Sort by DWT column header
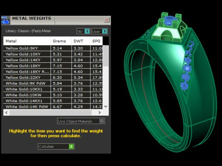The image size is (222, 166). (x=80, y=41)
